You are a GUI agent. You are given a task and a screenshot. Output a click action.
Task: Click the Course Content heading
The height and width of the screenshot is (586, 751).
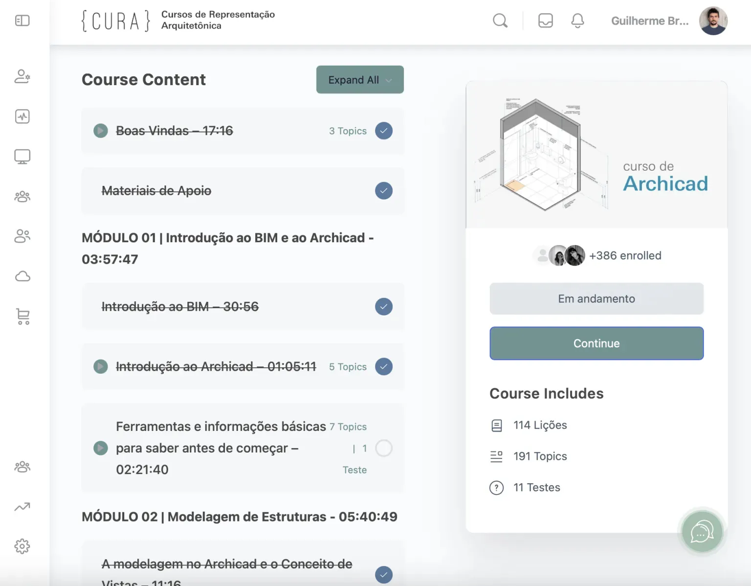coord(144,80)
